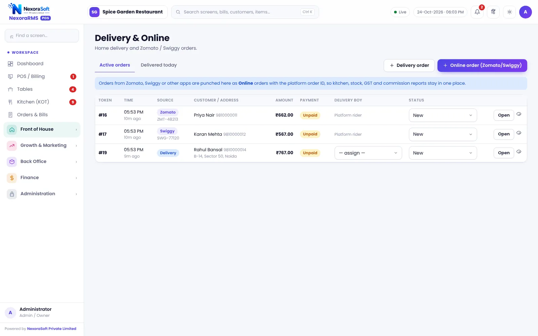Open the notifications bell icon
This screenshot has width=538, height=336.
(x=477, y=12)
